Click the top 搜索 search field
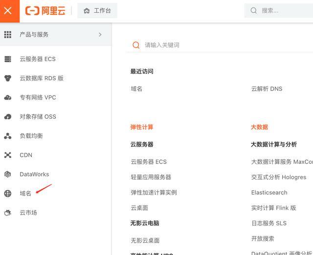The image size is (313, 255). tap(279, 11)
